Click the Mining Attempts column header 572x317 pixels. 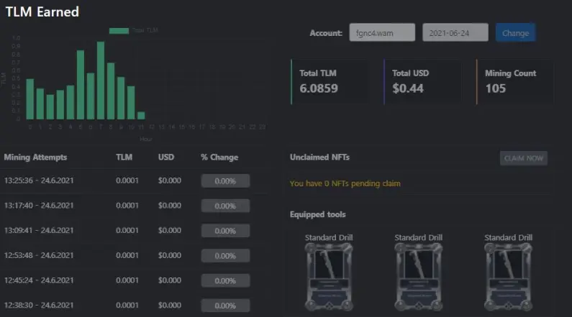point(35,157)
